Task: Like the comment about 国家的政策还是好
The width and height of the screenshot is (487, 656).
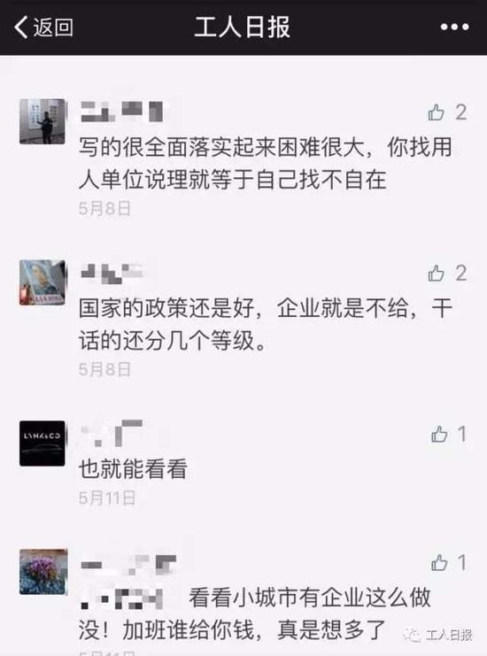Action: [436, 274]
